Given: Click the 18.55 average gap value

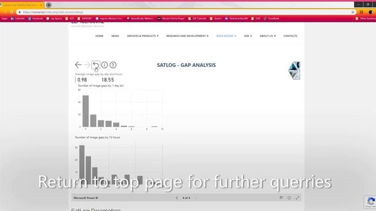Looking at the screenshot, I should [108, 80].
